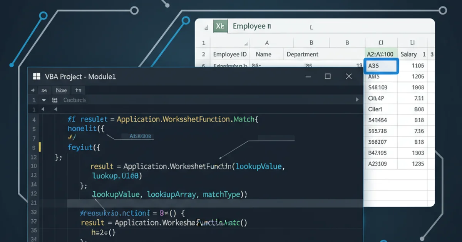Click the first left arrow below the module dropdown
Image resolution: width=462 pixels, height=242 pixels.
pos(43,109)
